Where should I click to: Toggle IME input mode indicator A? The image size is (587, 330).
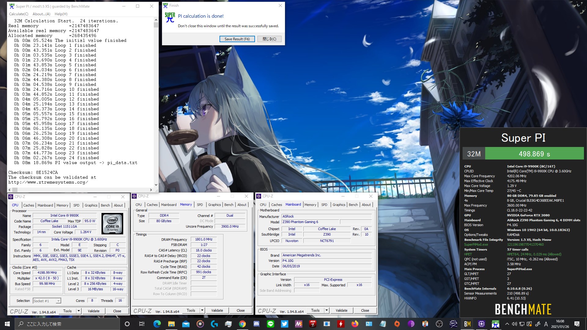(x=546, y=324)
